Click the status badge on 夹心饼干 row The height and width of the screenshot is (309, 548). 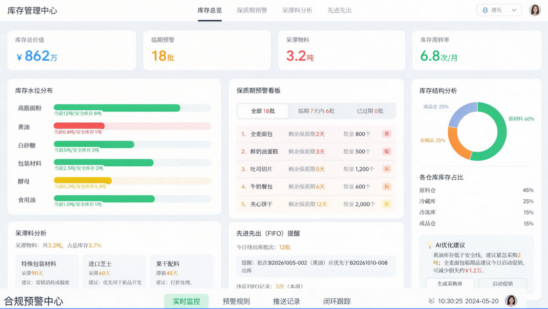click(387, 204)
